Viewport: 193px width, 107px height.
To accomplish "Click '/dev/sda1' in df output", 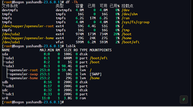I will pyautogui.click(x=11, y=42).
